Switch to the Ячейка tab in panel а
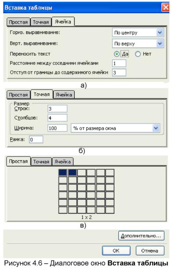The height and width of the screenshot is (269, 172). coord(63,22)
